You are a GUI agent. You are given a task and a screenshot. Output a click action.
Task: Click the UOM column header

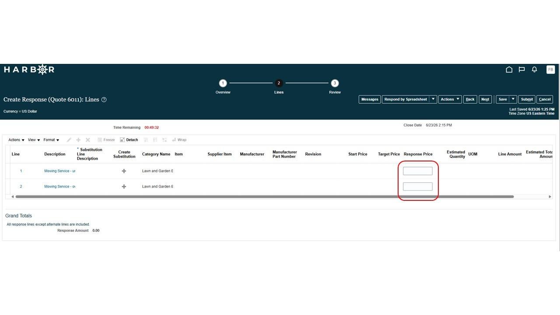(473, 154)
